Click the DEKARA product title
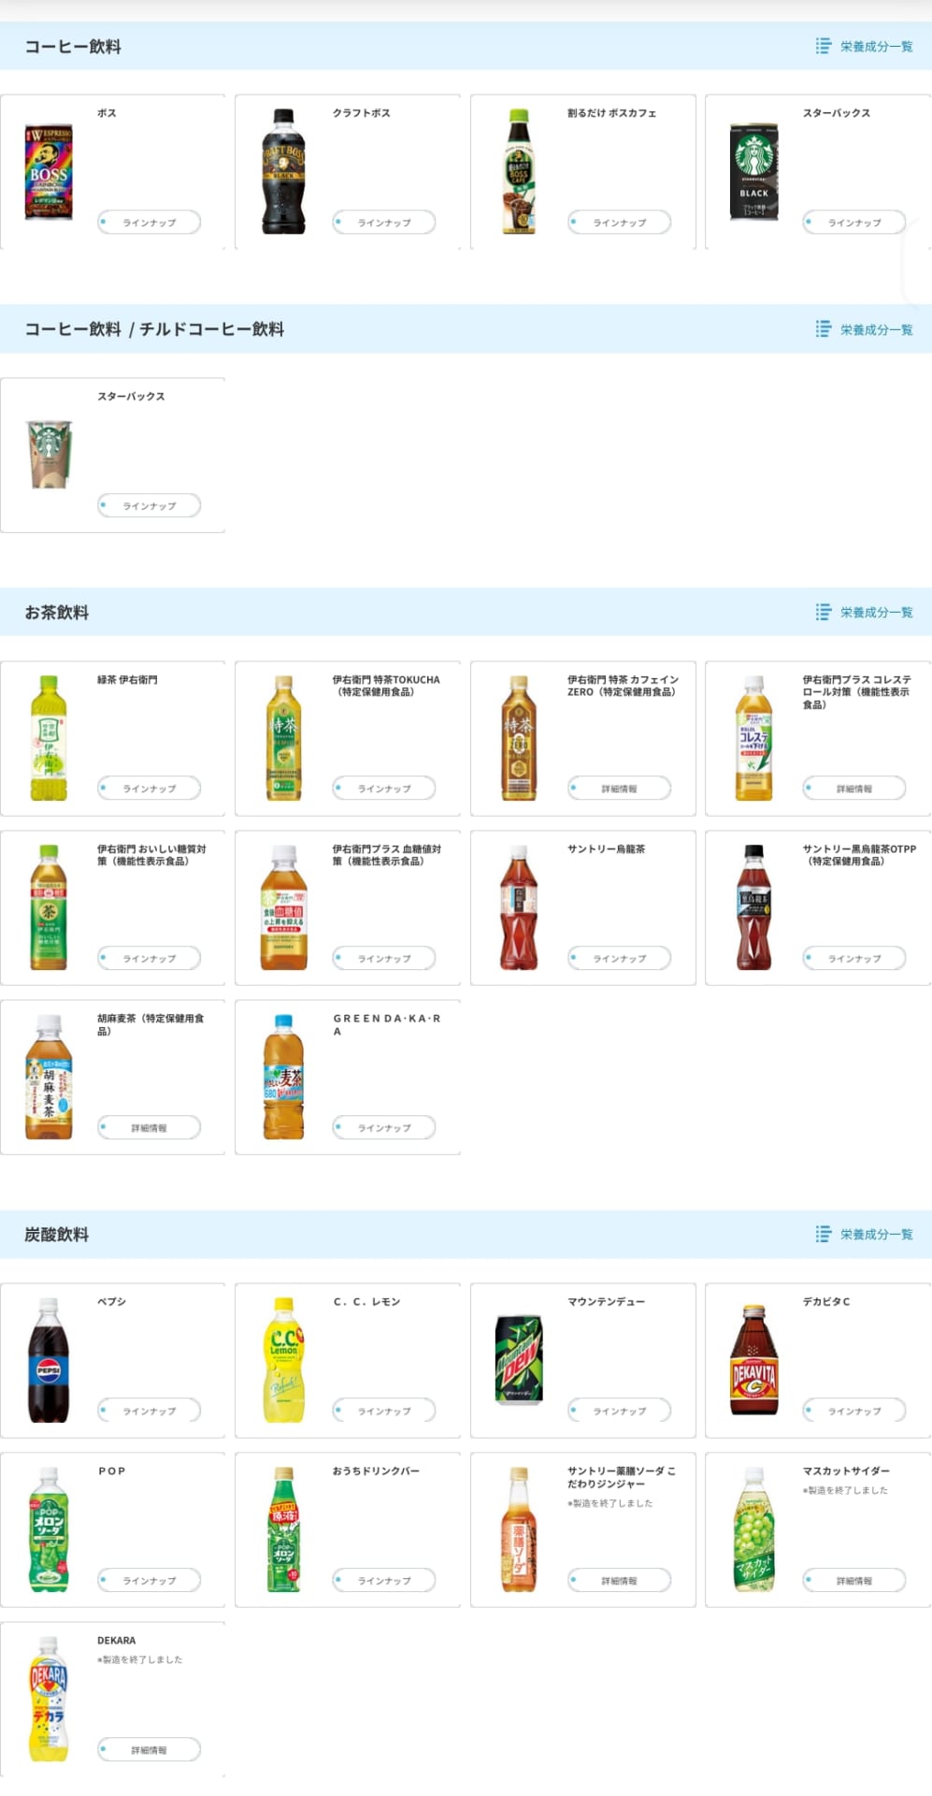Image resolution: width=932 pixels, height=1796 pixels. coord(117,1641)
